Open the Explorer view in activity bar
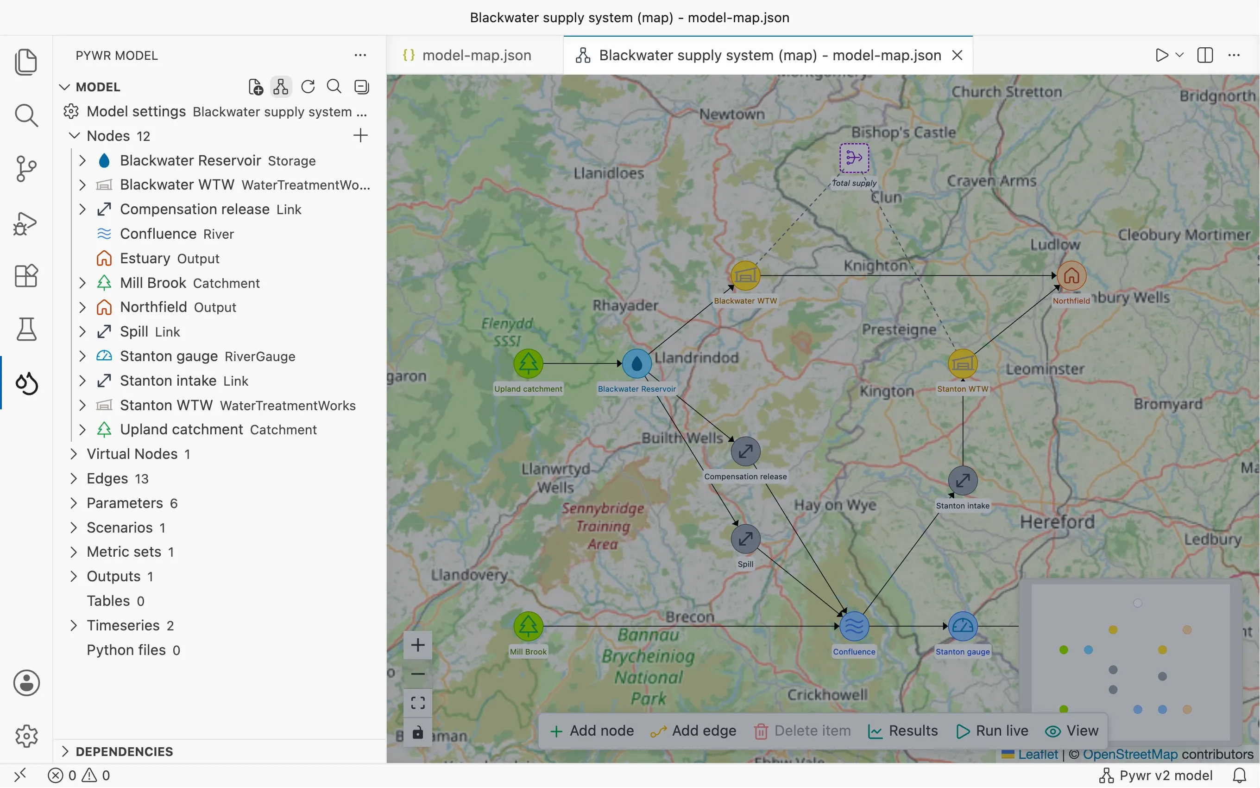This screenshot has width=1260, height=788. click(26, 62)
